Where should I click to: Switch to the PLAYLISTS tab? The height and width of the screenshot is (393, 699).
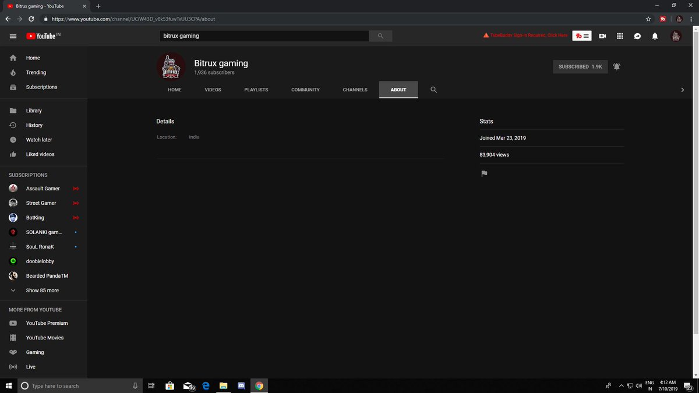[256, 90]
